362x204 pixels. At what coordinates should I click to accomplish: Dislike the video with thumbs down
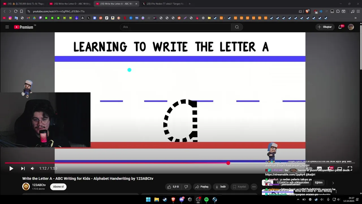(186, 187)
